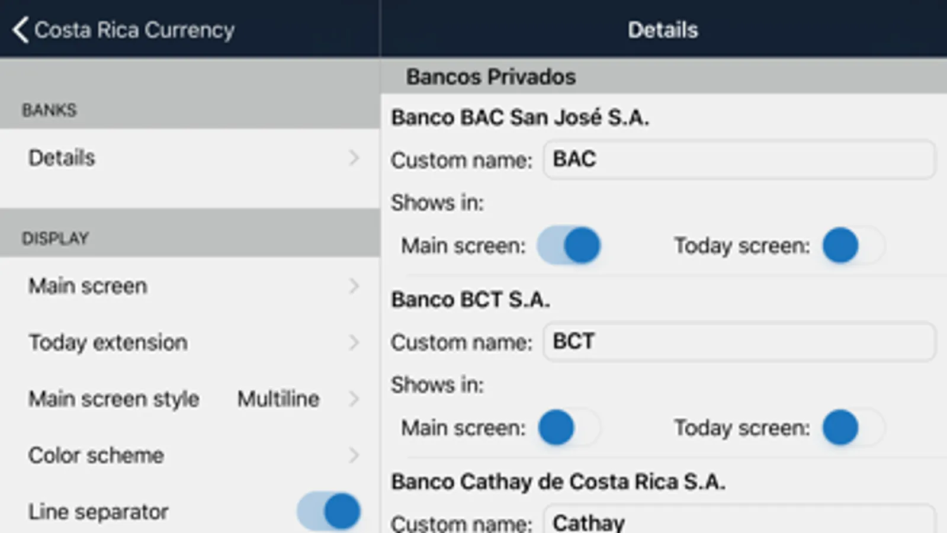Change the Main screen style option

tap(114, 399)
